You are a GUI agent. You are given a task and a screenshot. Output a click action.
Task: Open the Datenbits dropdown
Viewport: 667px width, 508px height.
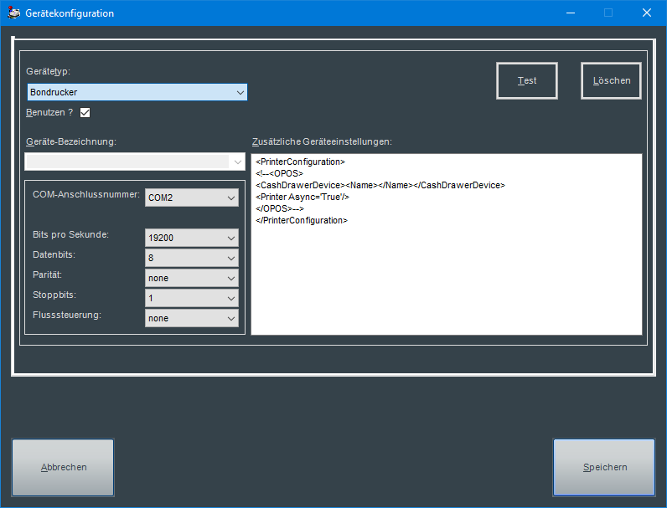coord(192,258)
